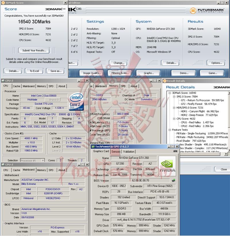Collapse the Feature Tests tree node
Screen dimensions: 230x236
point(170,130)
